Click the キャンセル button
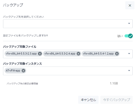136x107 pixels. pos(88,100)
